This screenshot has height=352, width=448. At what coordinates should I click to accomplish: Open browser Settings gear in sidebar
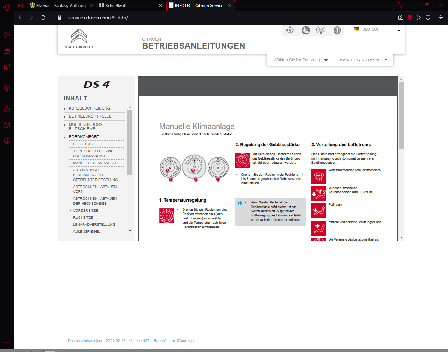point(7,141)
